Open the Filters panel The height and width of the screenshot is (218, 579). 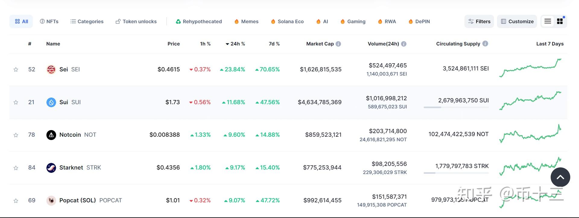[479, 21]
